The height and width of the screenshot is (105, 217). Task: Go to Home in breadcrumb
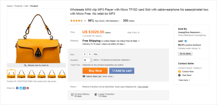[9, 6]
